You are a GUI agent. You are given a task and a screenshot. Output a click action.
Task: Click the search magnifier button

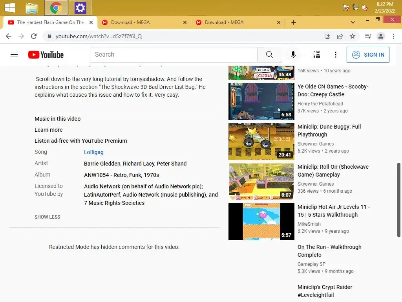[x=269, y=54]
